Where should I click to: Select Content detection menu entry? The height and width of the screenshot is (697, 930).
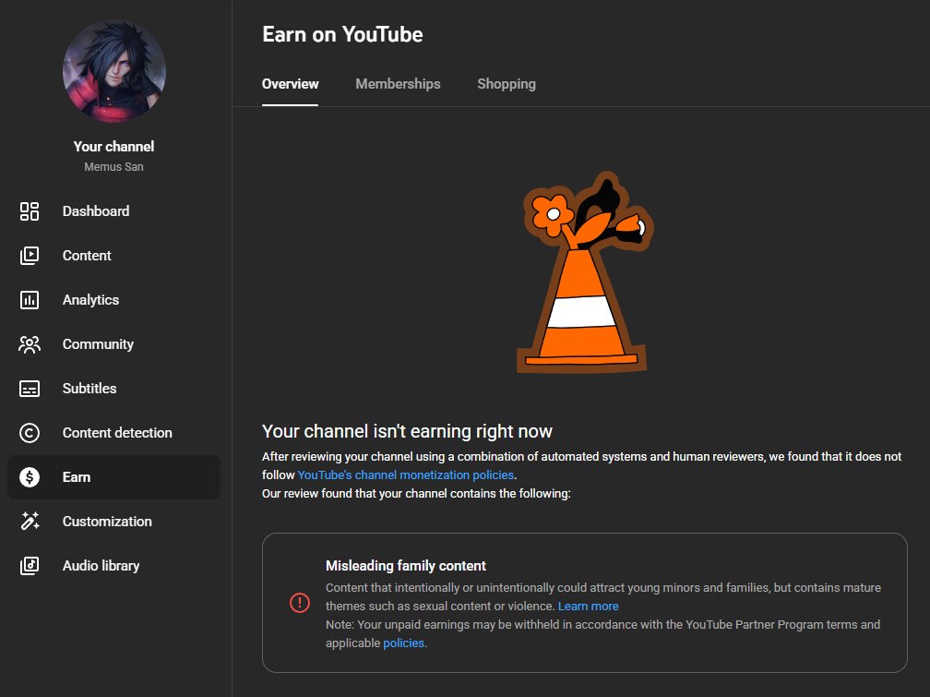[x=113, y=433]
